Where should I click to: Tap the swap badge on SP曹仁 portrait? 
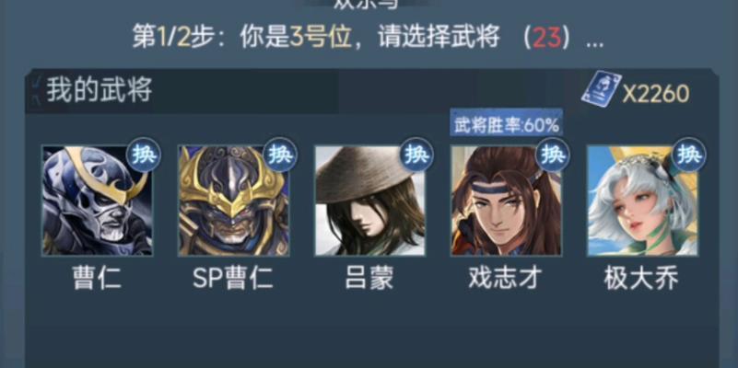pos(280,155)
